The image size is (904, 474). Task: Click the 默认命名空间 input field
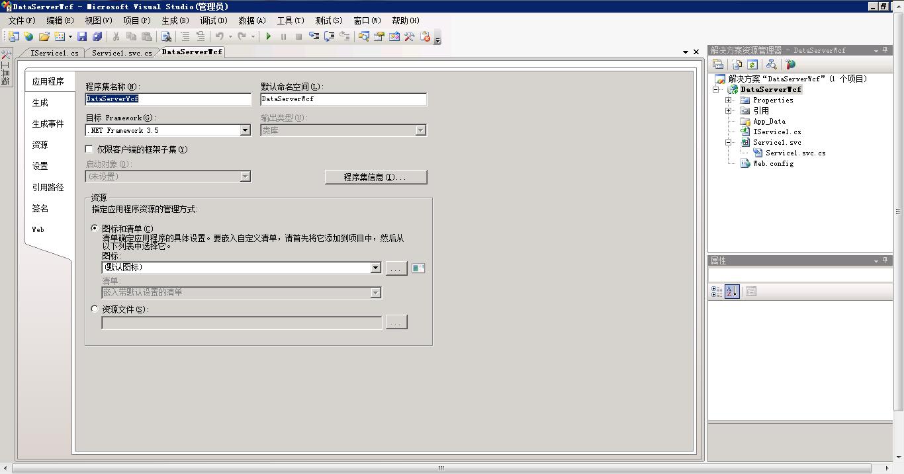[343, 99]
